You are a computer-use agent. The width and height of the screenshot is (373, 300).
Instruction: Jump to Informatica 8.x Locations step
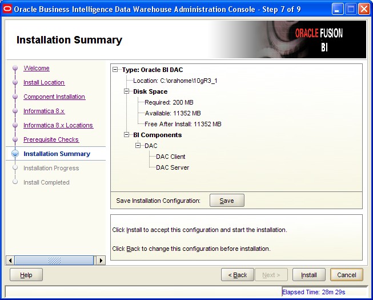coord(58,126)
